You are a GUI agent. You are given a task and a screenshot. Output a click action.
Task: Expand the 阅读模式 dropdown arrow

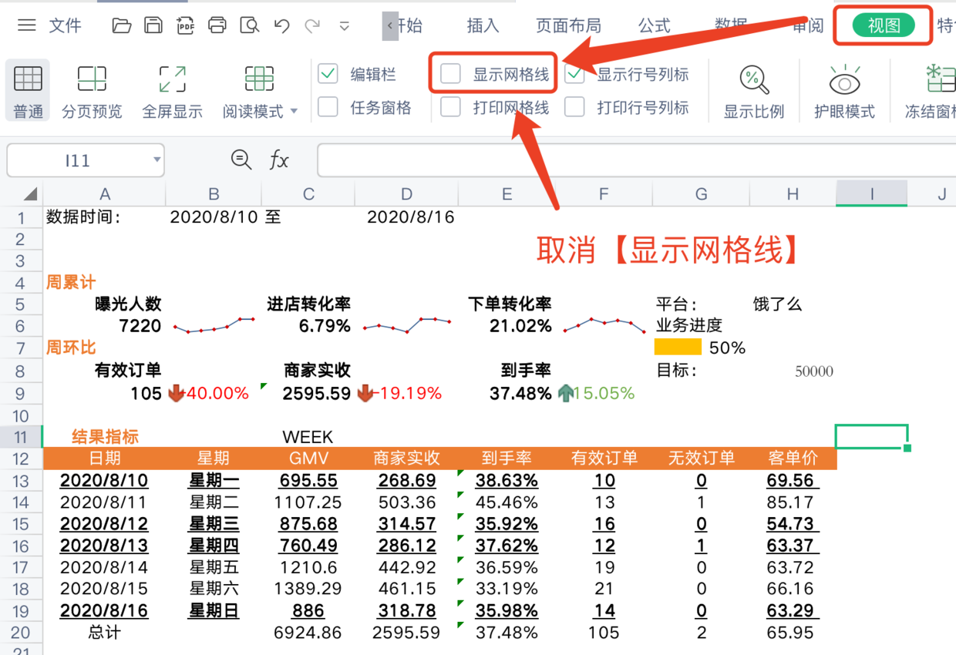pyautogui.click(x=294, y=112)
